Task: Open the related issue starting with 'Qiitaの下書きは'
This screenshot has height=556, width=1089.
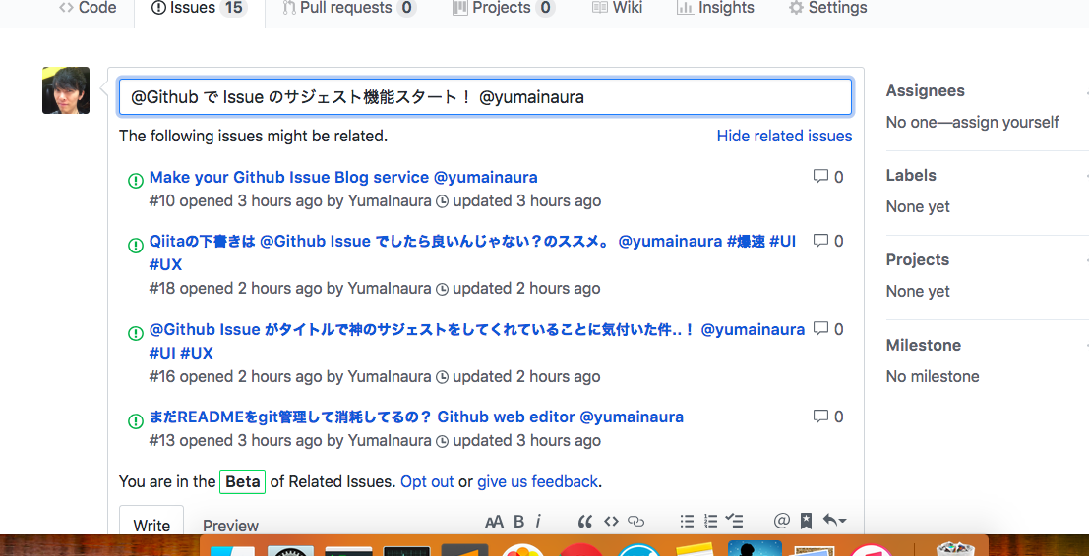Action: [472, 253]
